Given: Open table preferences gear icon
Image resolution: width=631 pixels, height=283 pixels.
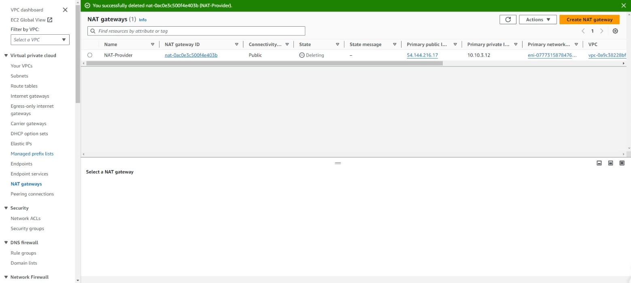Looking at the screenshot, I should point(615,31).
